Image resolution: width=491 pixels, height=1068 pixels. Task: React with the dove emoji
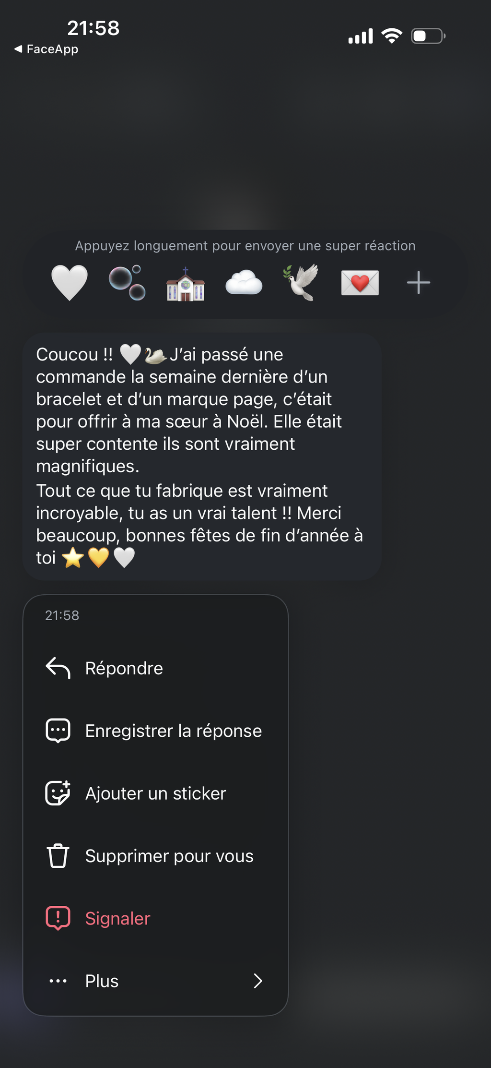pos(302,282)
